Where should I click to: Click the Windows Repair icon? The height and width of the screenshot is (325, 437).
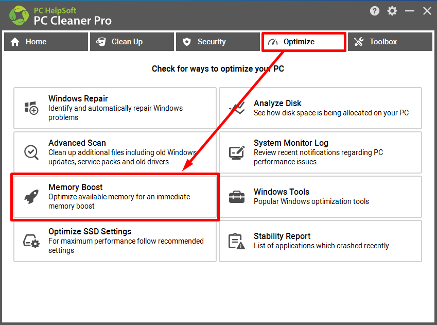pos(31,108)
